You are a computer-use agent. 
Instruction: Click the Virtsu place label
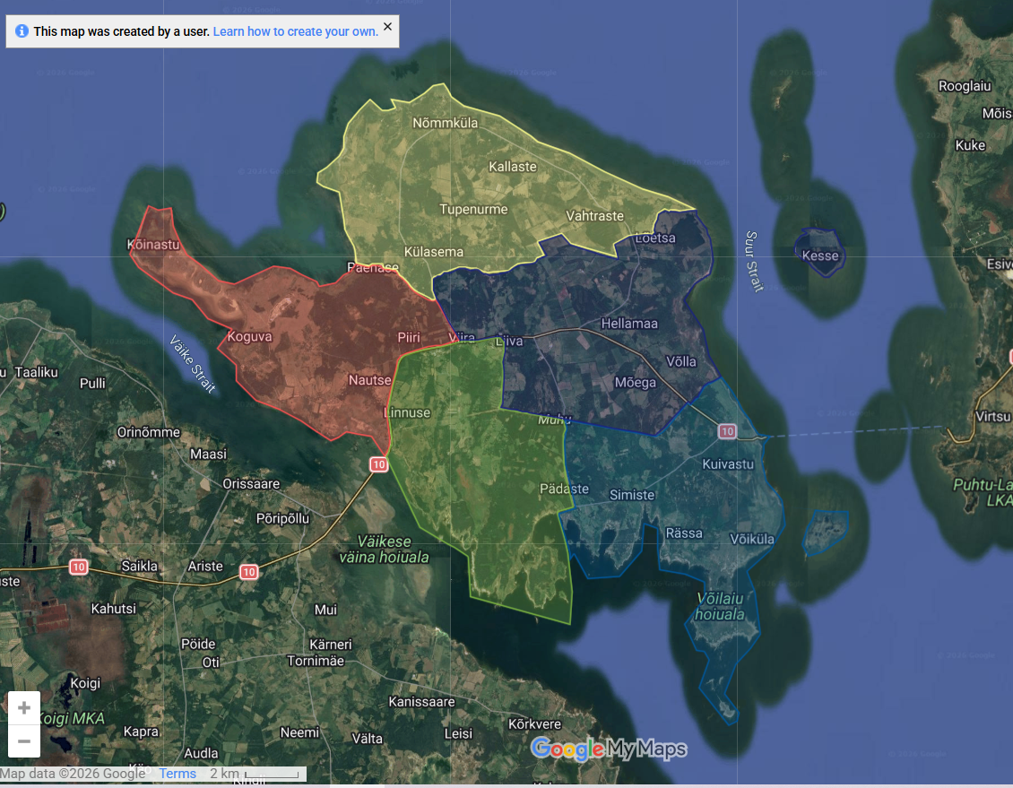pos(993,417)
